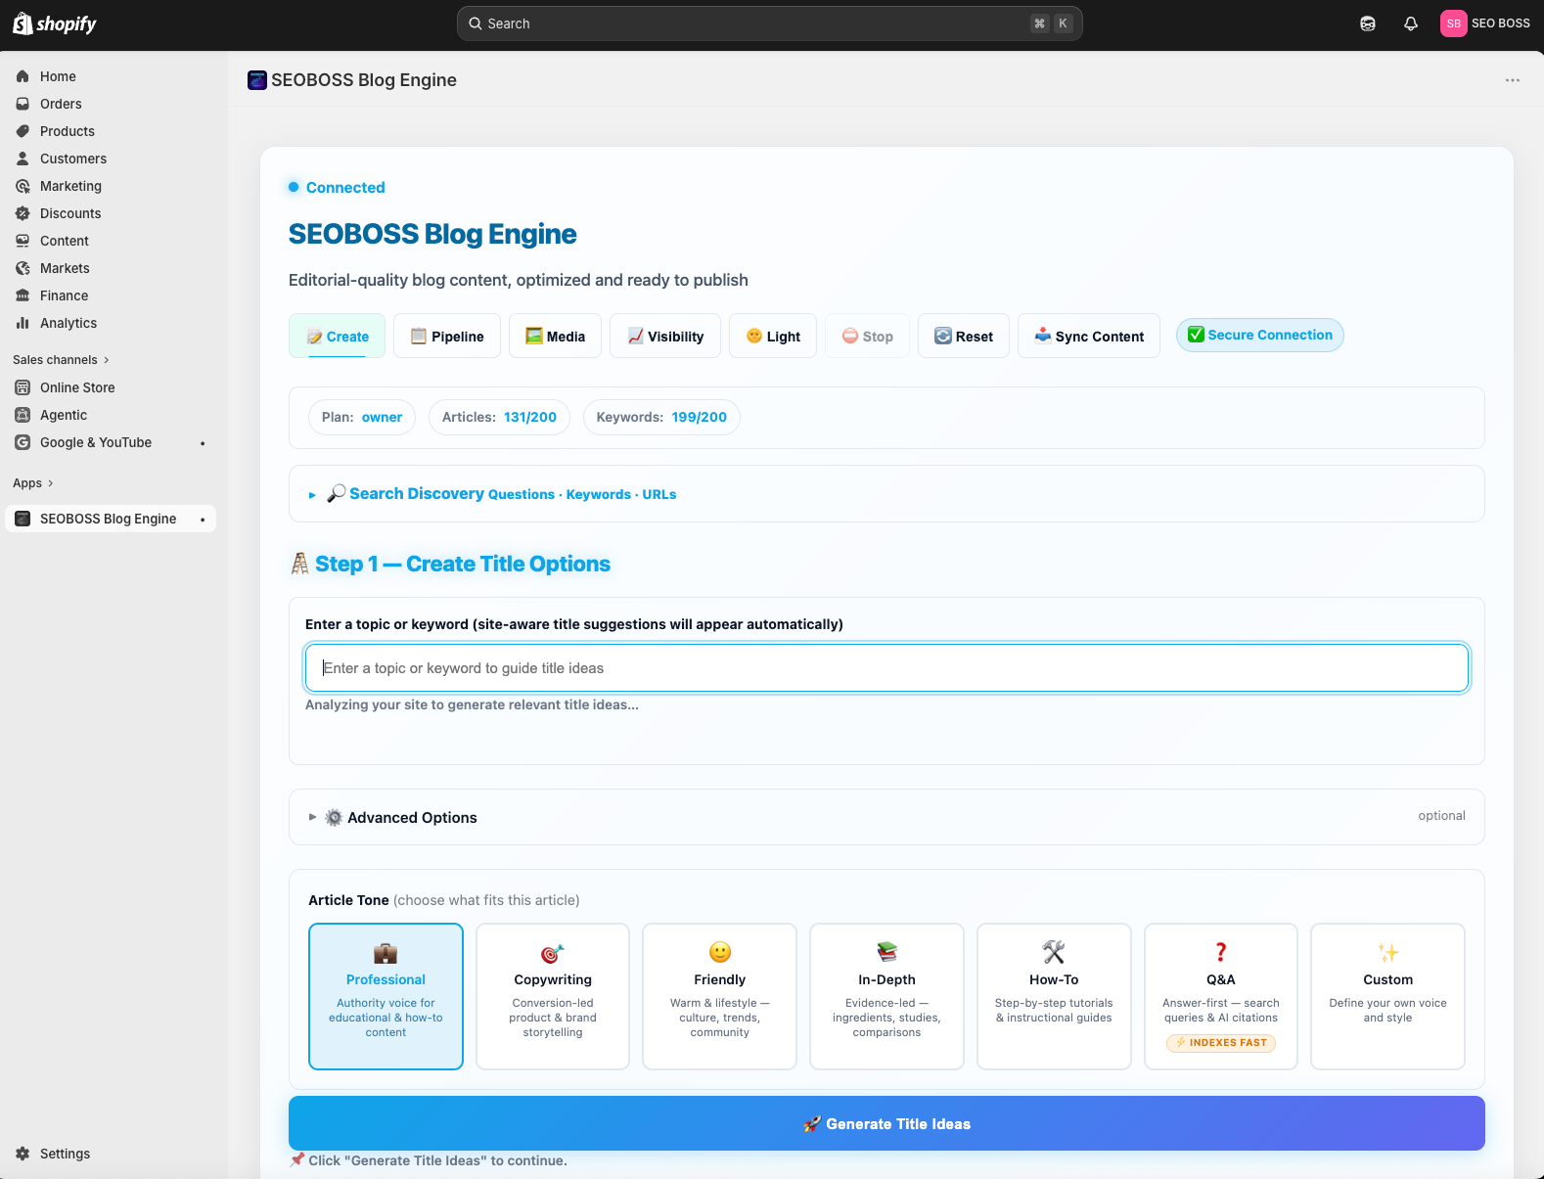Click the Stop button
The width and height of the screenshot is (1544, 1179).
tap(867, 336)
